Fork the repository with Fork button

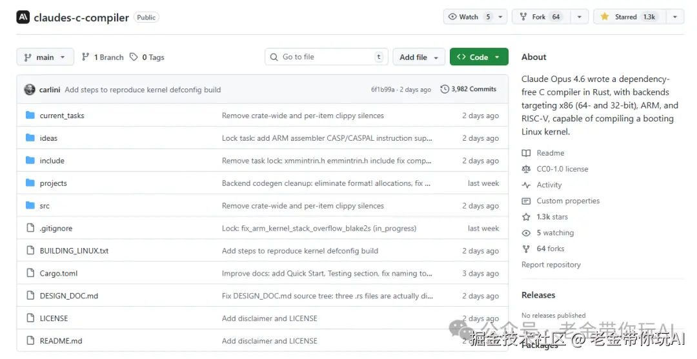(541, 17)
